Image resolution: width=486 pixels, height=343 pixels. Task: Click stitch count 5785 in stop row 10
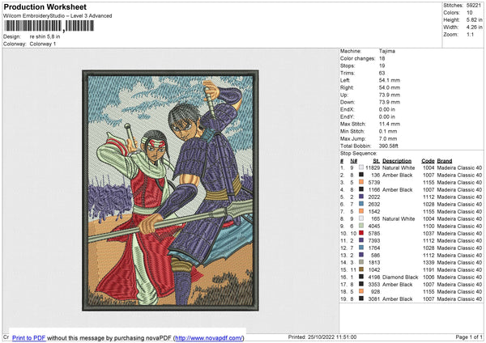(374, 233)
